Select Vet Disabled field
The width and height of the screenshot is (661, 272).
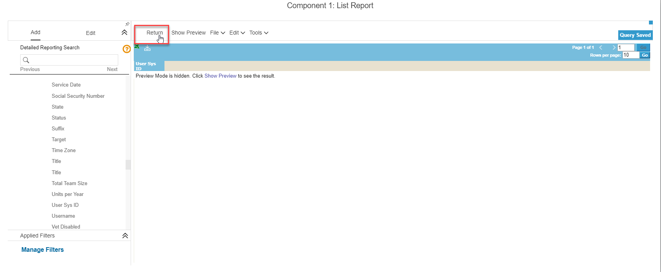66,227
